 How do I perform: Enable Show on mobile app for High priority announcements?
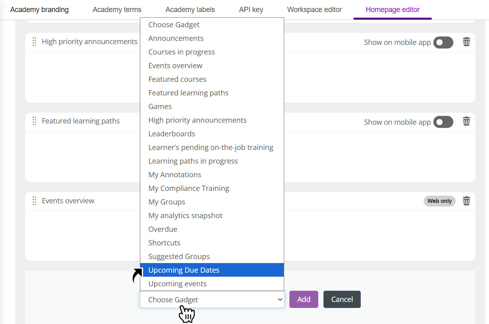pyautogui.click(x=443, y=42)
